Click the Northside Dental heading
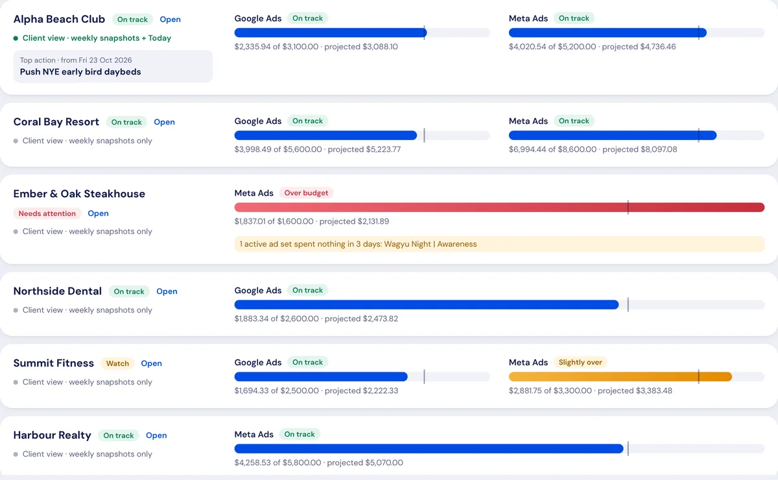 click(58, 291)
